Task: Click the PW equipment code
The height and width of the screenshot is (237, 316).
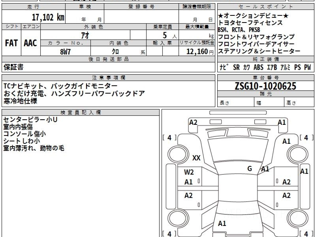Action: (308, 67)
